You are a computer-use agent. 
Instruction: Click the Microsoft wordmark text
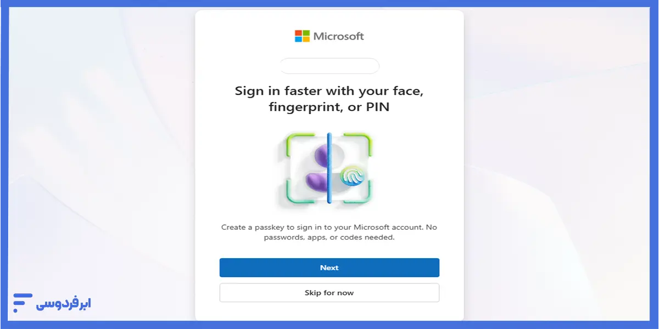pos(338,36)
